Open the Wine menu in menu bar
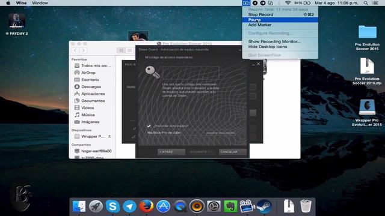The height and width of the screenshot is (216, 385). click(x=22, y=3)
